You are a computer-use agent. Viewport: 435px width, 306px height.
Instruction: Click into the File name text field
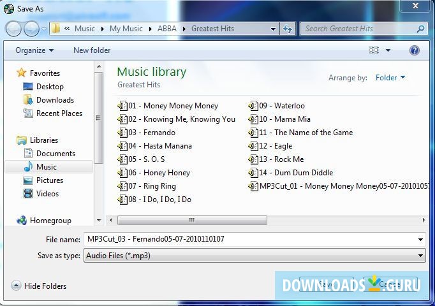(249, 239)
